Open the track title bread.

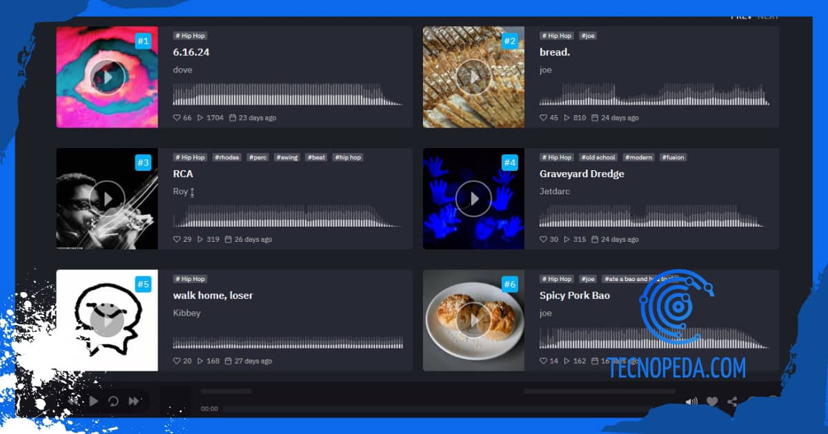(x=555, y=52)
